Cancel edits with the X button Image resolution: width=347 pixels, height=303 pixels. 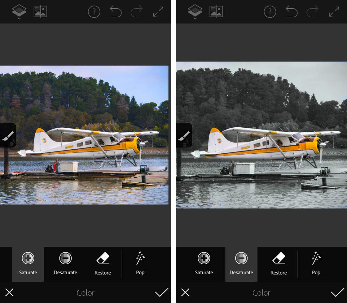[10, 292]
